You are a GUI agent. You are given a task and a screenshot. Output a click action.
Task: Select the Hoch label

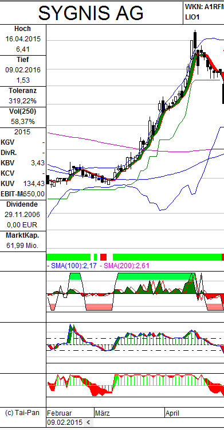pyautogui.click(x=23, y=29)
